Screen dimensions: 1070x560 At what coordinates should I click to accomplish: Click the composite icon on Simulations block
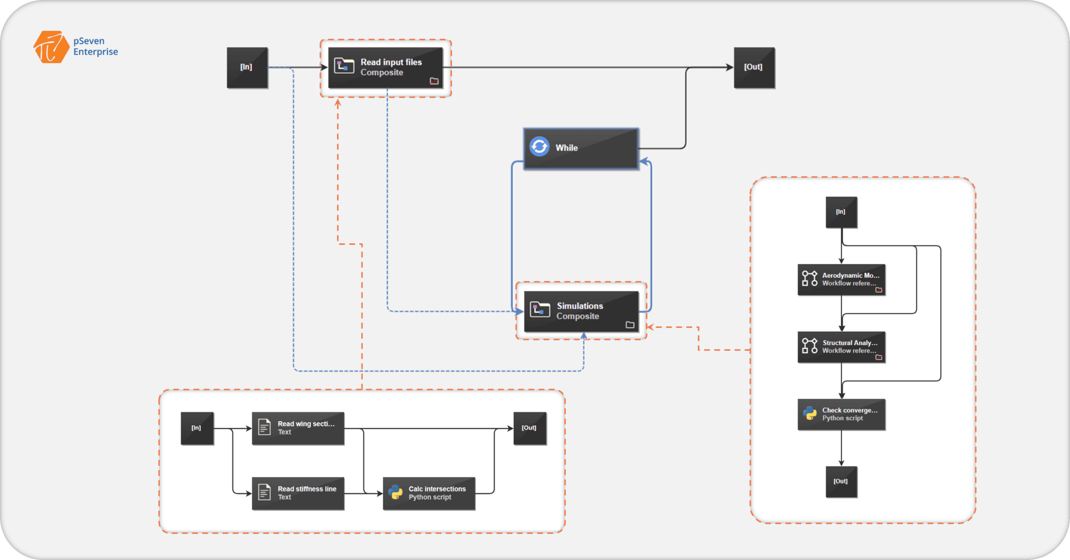[540, 310]
